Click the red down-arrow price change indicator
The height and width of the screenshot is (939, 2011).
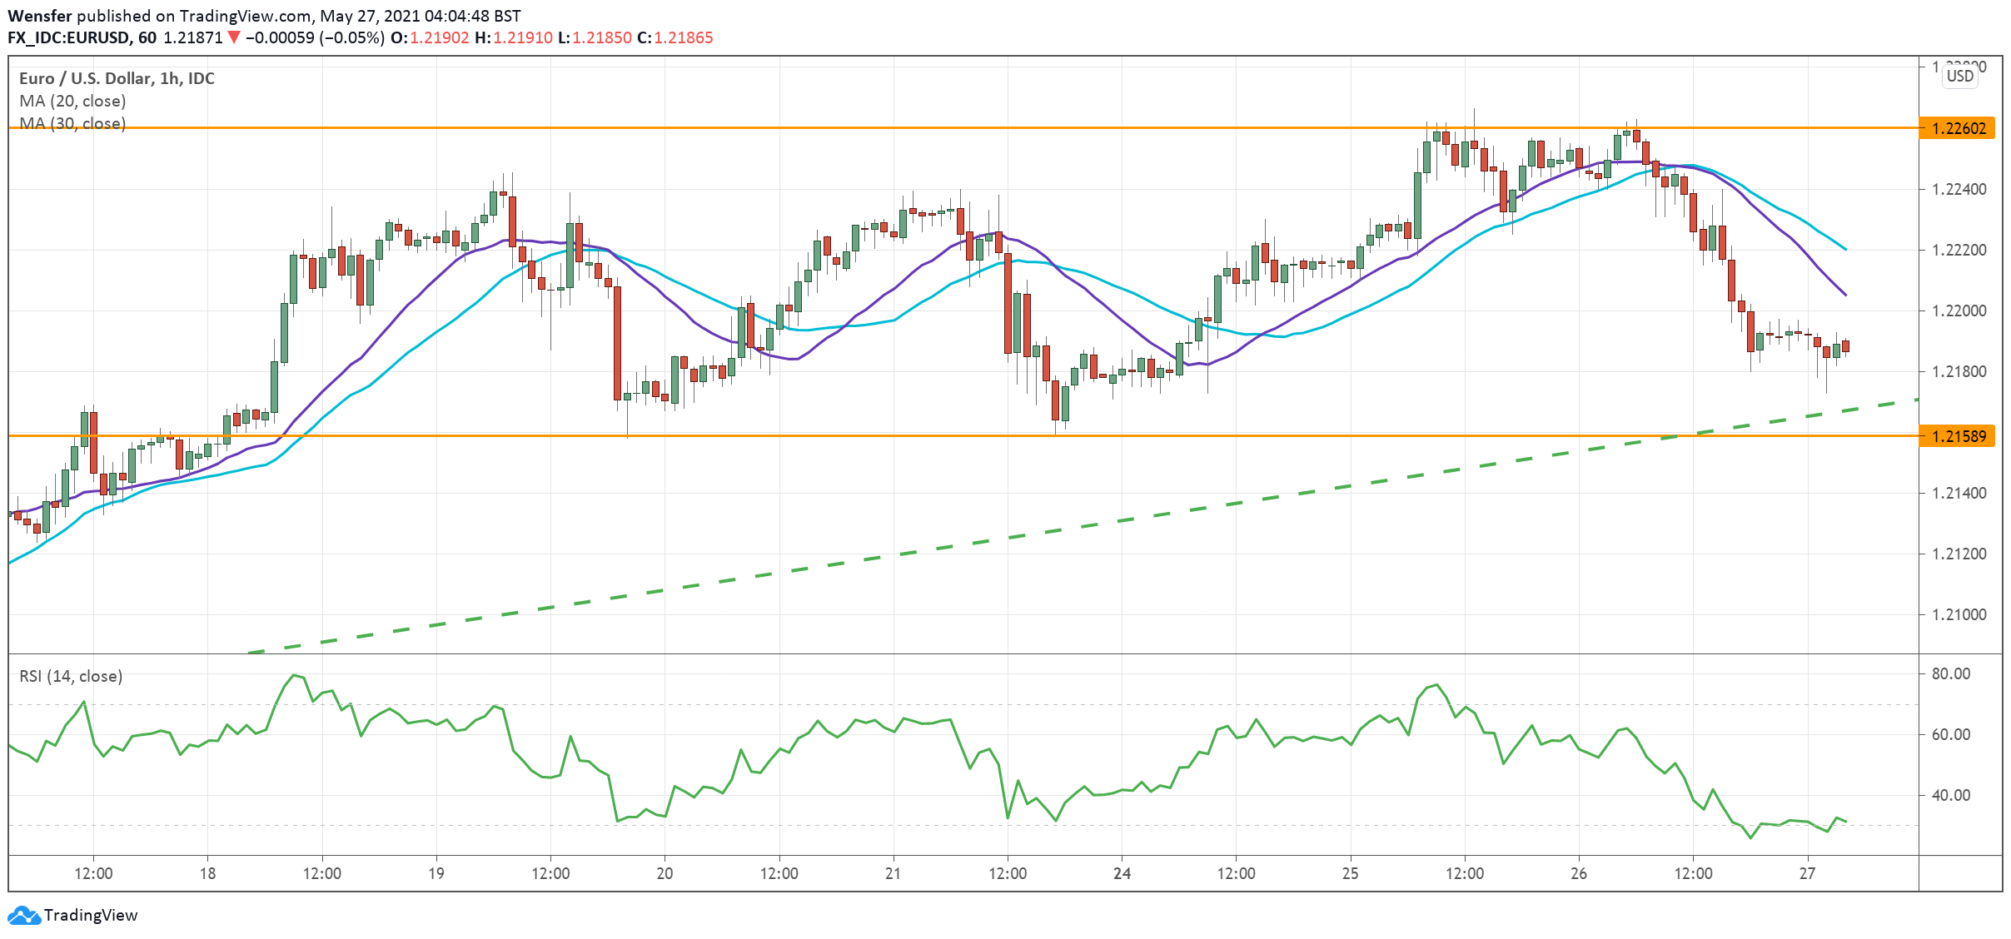(x=234, y=37)
